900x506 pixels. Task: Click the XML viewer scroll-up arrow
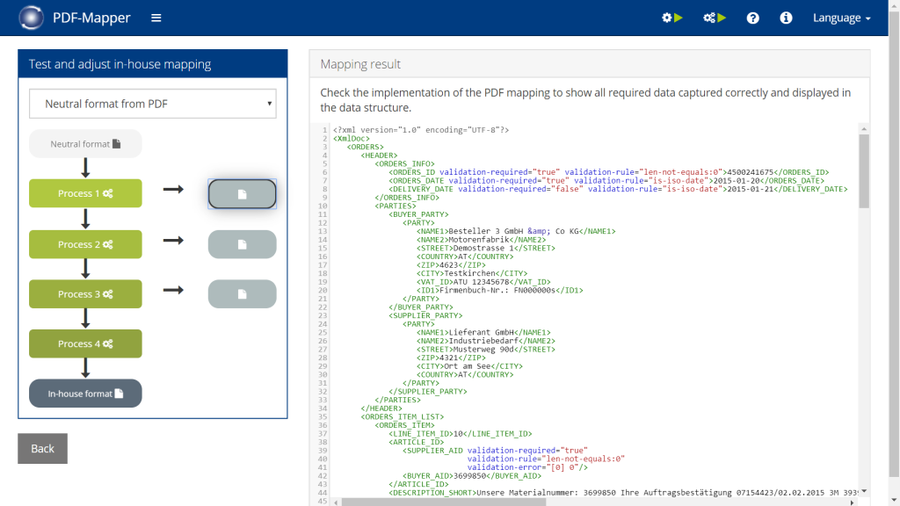point(864,128)
